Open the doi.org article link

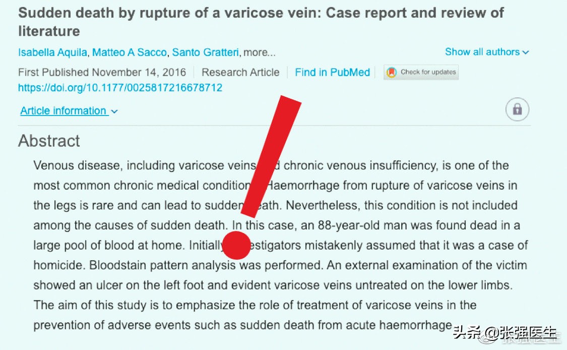pos(120,88)
